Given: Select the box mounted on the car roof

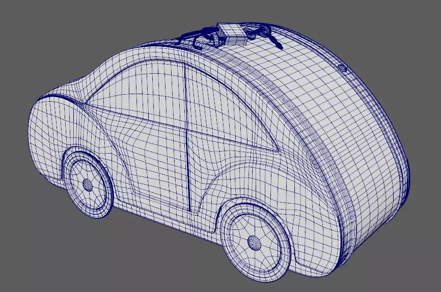Looking at the screenshot, I should click(232, 34).
